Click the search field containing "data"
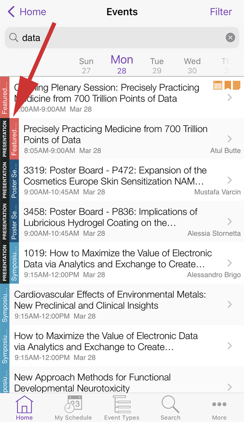Image resolution: width=244 pixels, height=422 pixels. tap(118, 38)
